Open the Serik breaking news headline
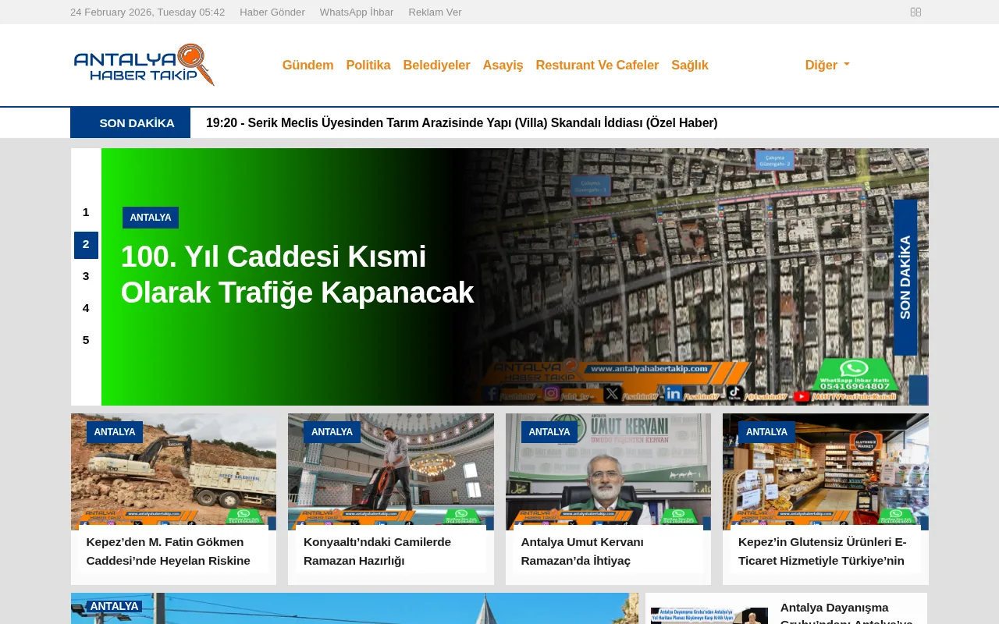The height and width of the screenshot is (624, 999). click(461, 122)
